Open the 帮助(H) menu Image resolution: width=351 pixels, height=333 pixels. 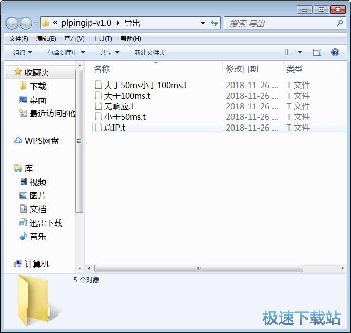point(131,39)
